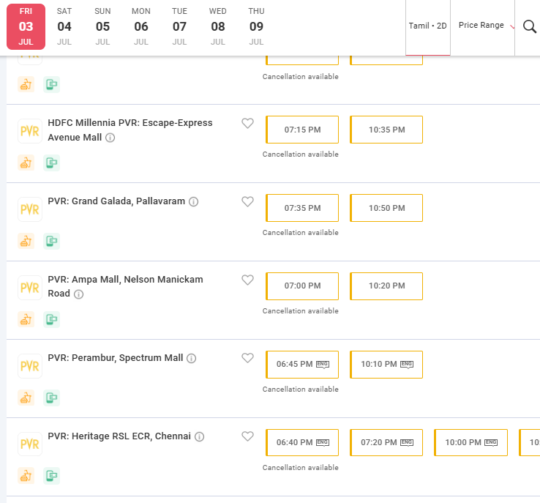Open PVR: Ampa Mall, Nelson Manickam Road name

125,286
